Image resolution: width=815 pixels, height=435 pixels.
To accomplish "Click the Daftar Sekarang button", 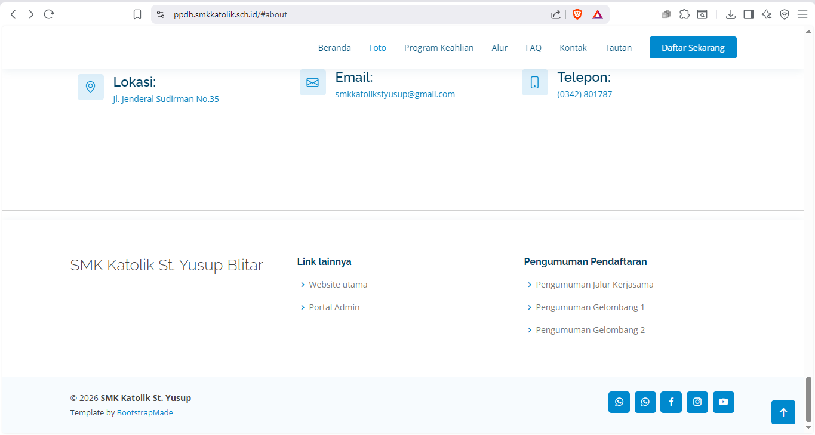I will [x=693, y=48].
